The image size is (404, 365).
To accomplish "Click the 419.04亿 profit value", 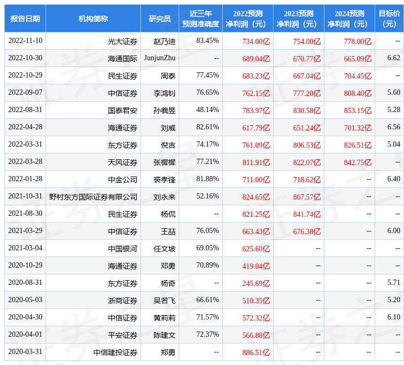I will [x=256, y=266].
